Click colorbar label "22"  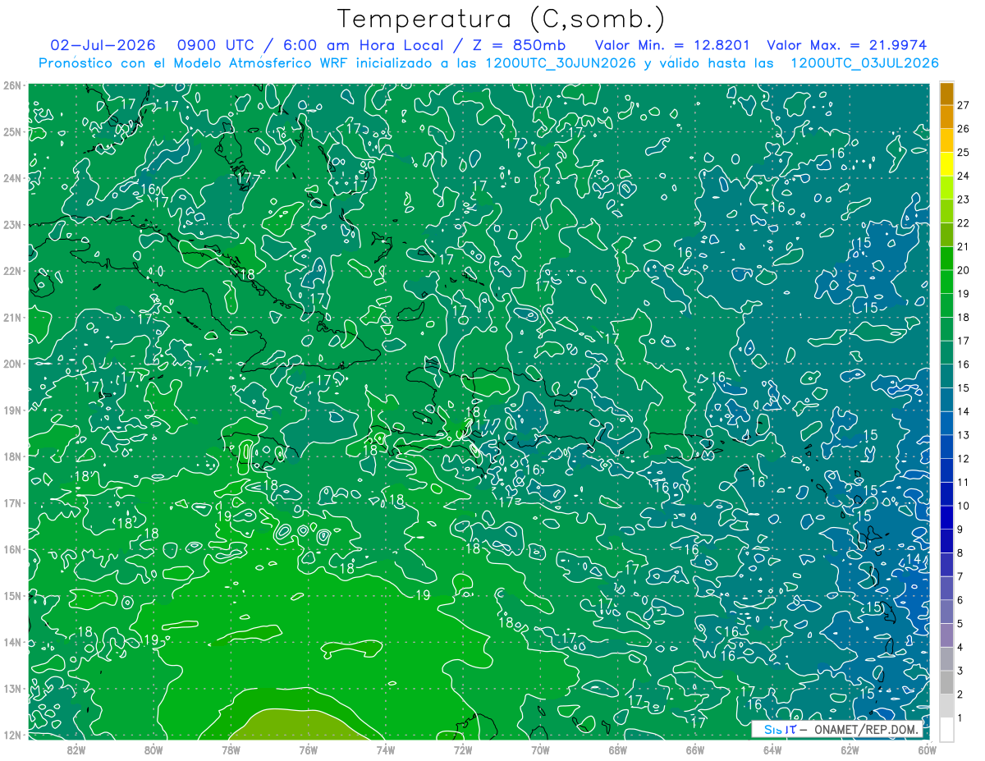coord(964,223)
